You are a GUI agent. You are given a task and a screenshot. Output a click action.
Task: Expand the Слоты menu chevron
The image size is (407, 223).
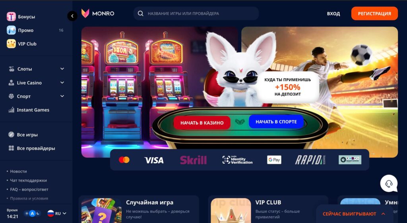point(62,69)
